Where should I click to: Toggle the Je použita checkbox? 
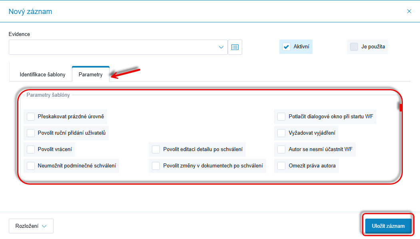click(x=354, y=47)
